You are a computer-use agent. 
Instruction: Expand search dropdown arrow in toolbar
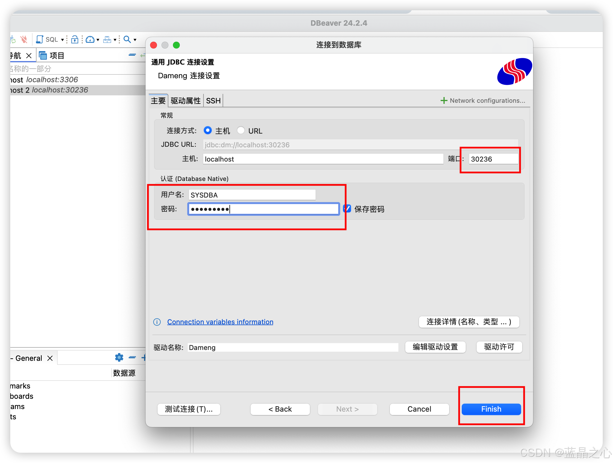pos(135,40)
